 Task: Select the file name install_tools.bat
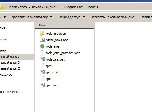56,40
